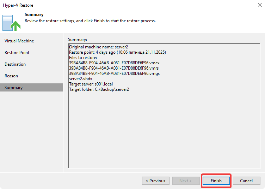This screenshot has width=265, height=189.
Task: Click the server2.vhdx file line
Action: coord(80,79)
